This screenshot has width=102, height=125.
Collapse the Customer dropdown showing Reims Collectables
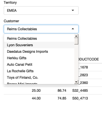[41, 29]
